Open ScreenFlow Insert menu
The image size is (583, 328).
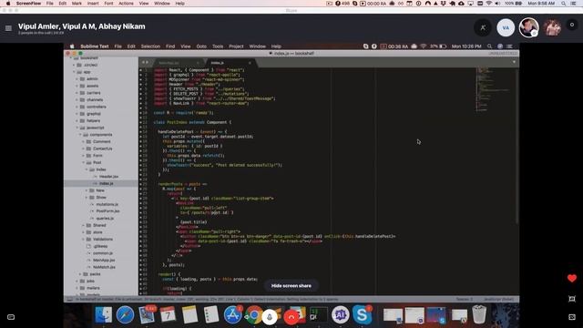tap(93, 4)
